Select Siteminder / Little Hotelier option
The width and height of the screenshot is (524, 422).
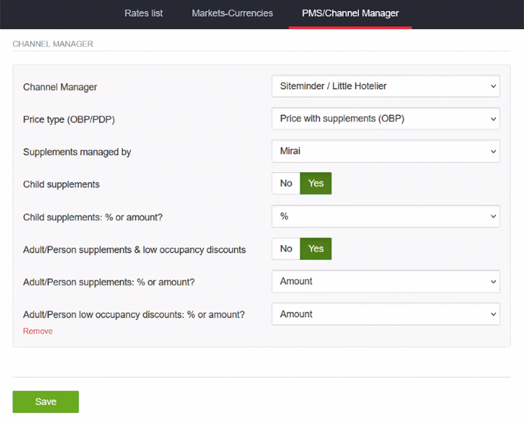(x=385, y=86)
